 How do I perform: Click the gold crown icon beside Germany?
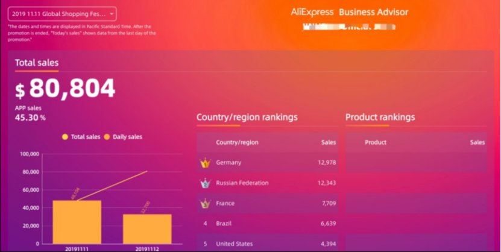point(206,163)
